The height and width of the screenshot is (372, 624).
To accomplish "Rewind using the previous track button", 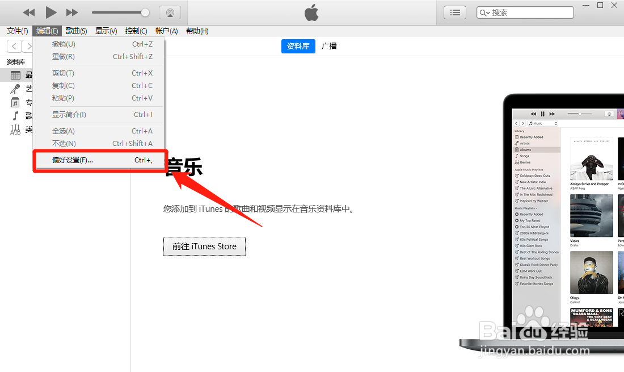I will click(x=29, y=12).
